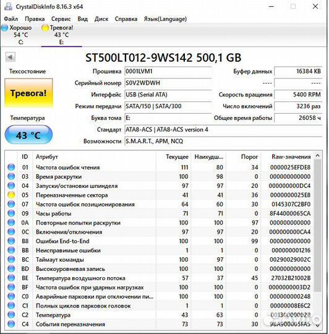The height and width of the screenshot is (334, 329).
Task: Click the serial number field S0V2WDWH
Action: 168,83
